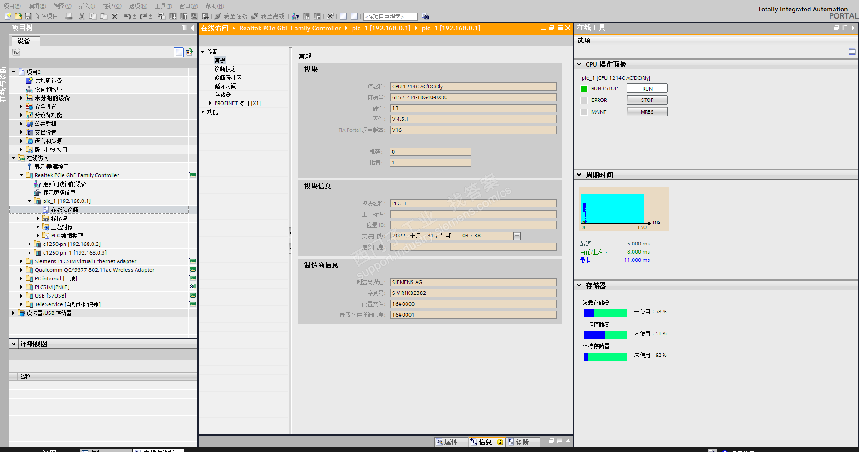This screenshot has height=452, width=859.
Task: Click the print icon in toolbar
Action: tap(69, 16)
